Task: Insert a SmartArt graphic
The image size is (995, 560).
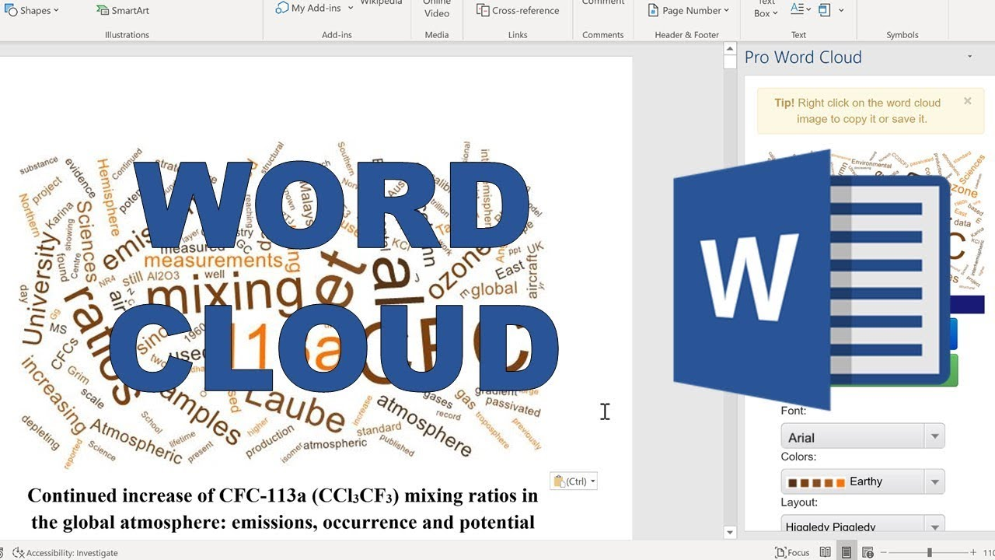Action: point(121,10)
